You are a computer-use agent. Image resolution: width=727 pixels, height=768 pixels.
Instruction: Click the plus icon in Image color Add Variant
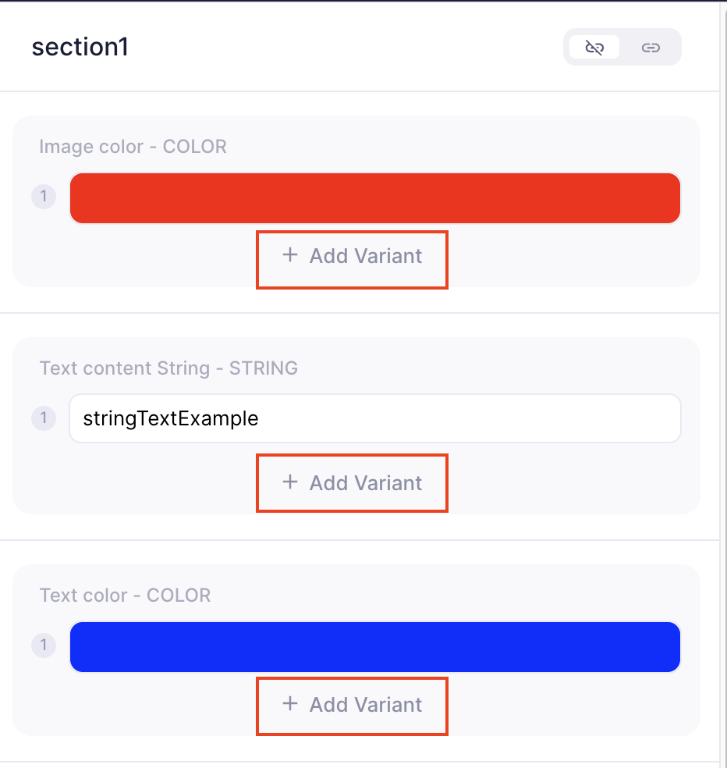pos(290,254)
